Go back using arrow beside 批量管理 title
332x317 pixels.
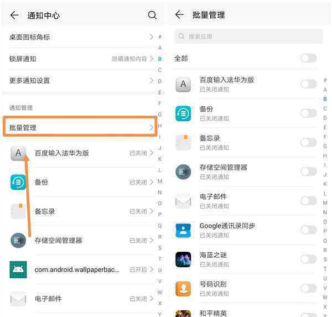179,14
